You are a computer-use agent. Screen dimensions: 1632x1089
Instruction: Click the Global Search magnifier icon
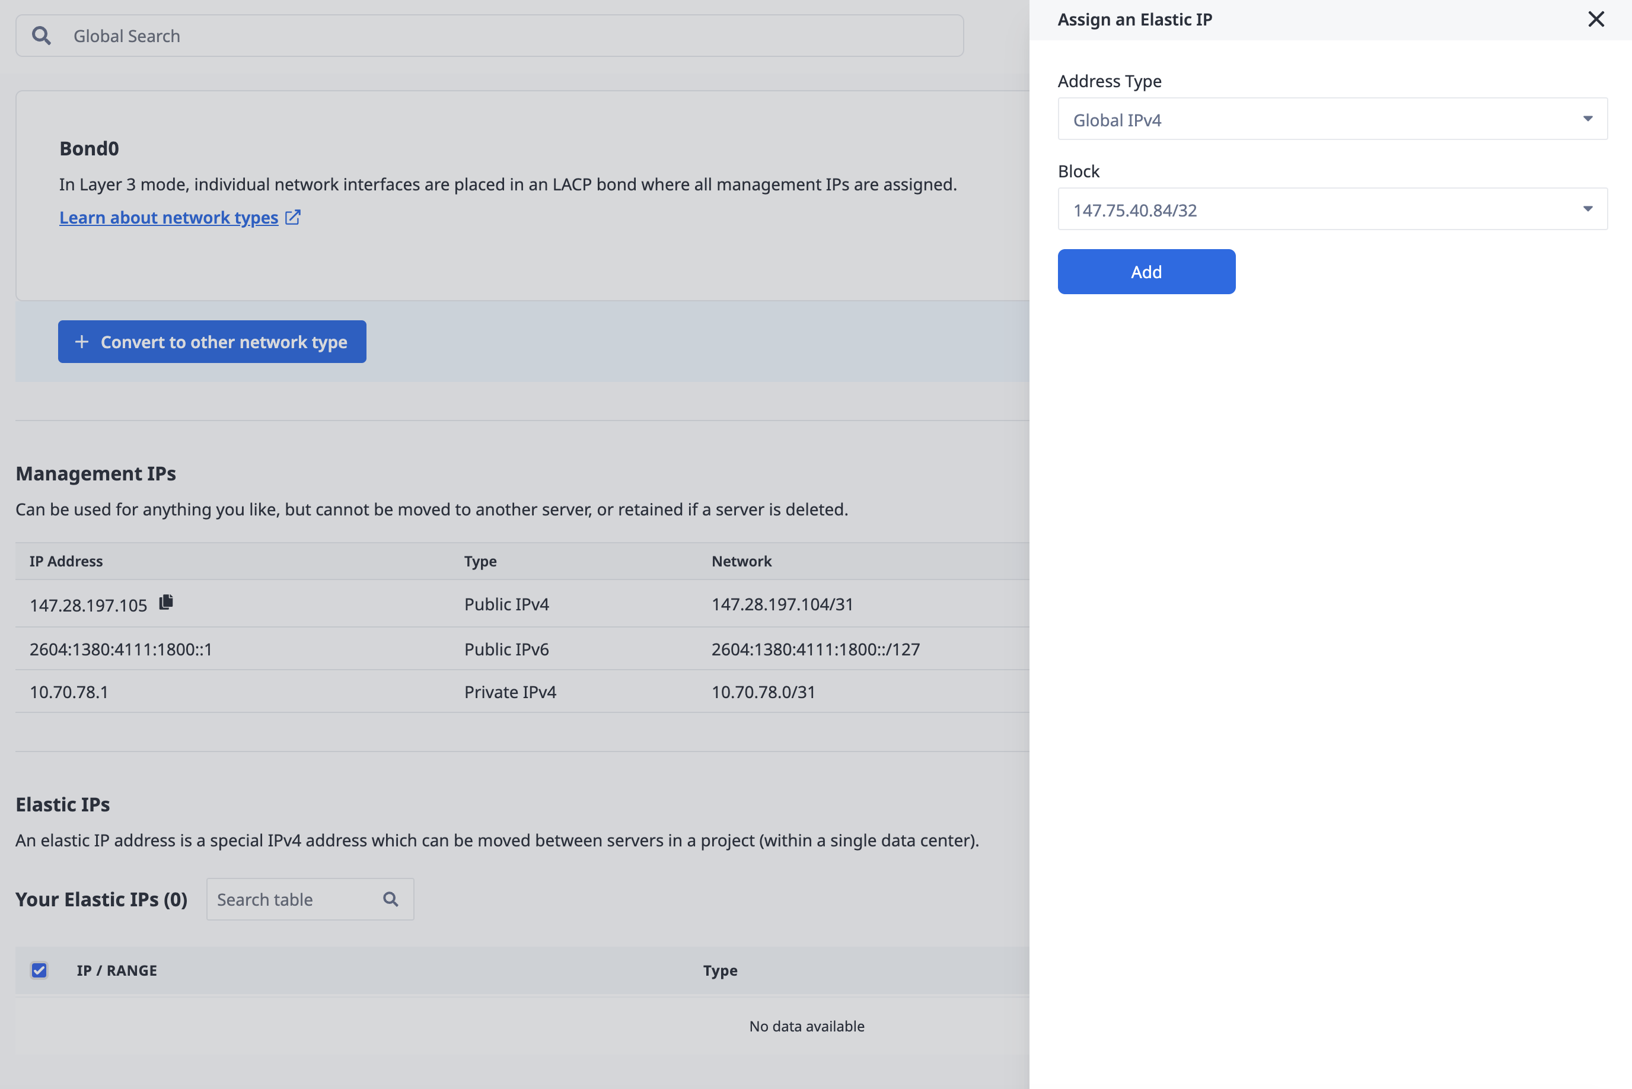pyautogui.click(x=42, y=36)
